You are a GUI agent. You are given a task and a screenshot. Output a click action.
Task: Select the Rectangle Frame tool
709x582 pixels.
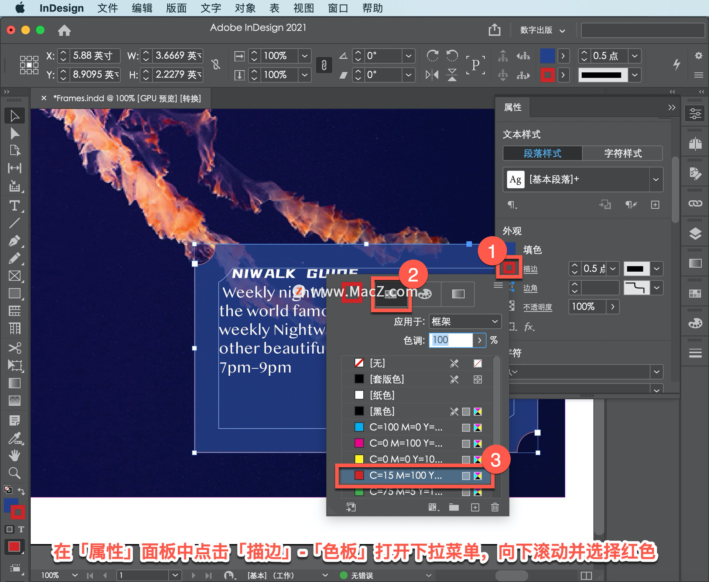click(14, 276)
